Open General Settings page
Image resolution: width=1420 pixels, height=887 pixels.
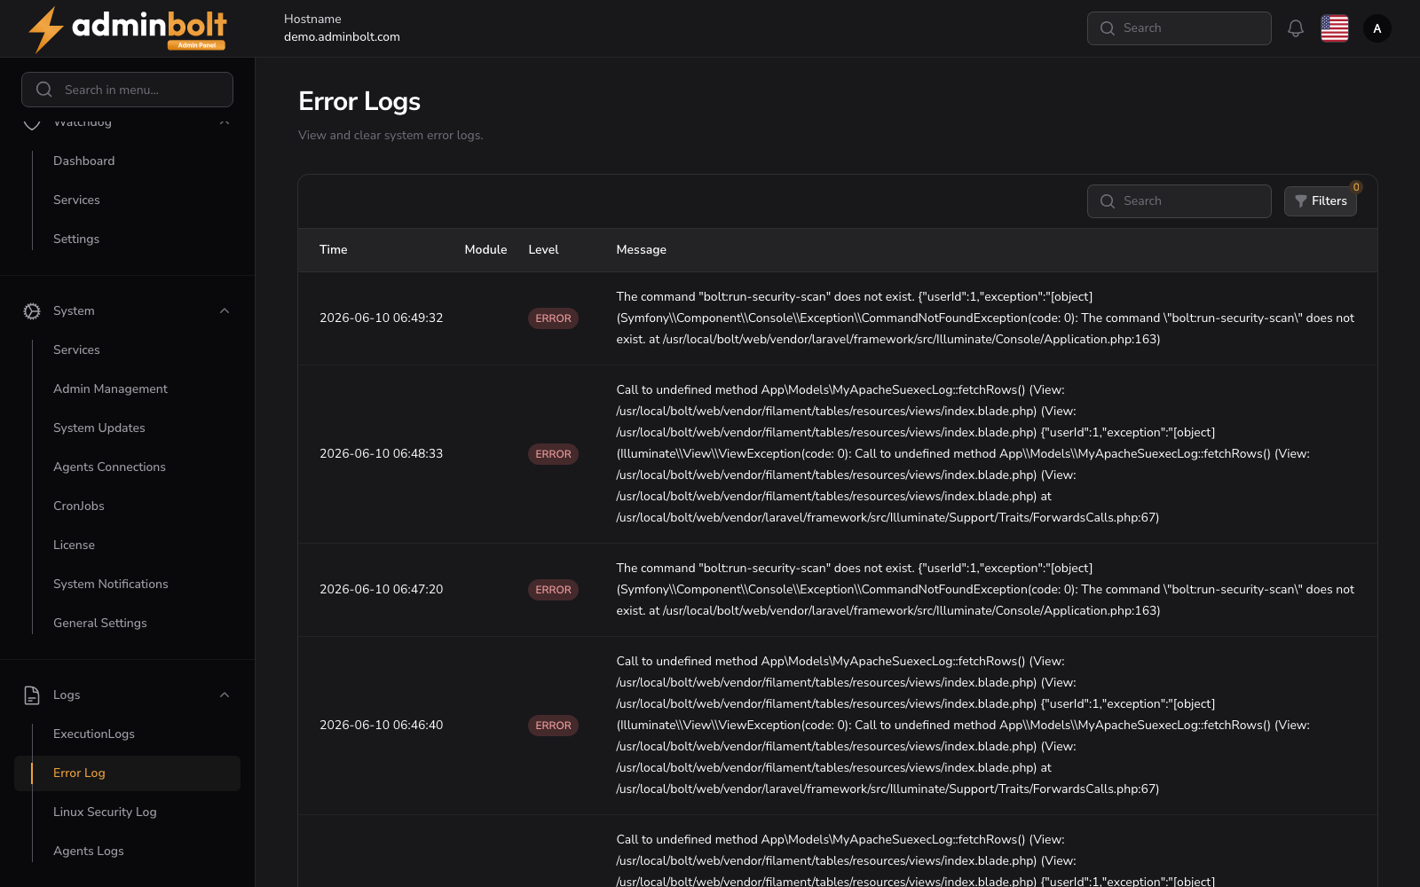100,624
